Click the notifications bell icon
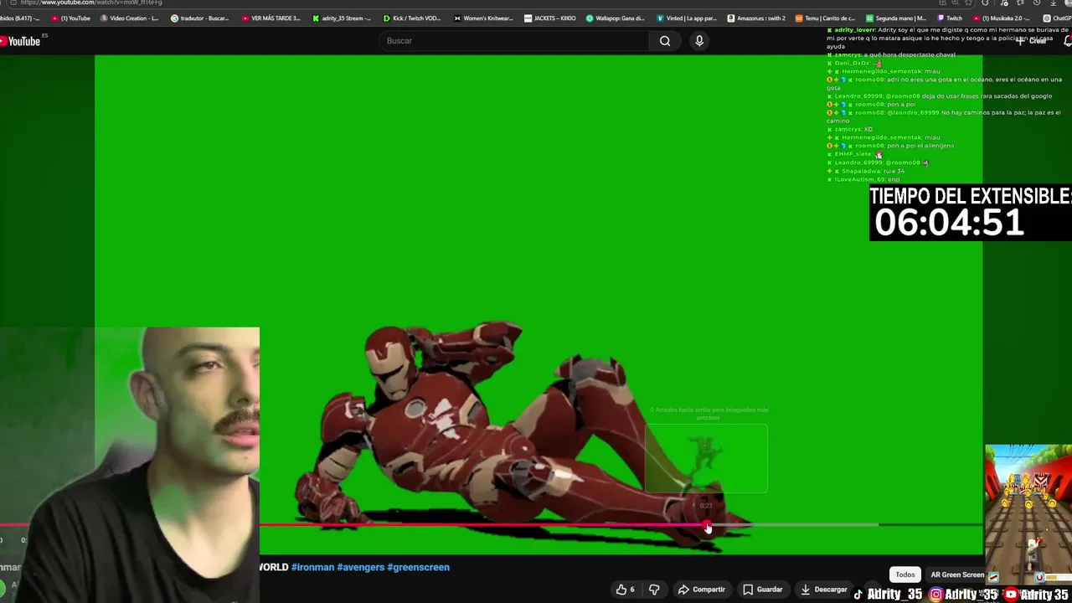Viewport: 1072px width, 603px height. (x=1067, y=41)
